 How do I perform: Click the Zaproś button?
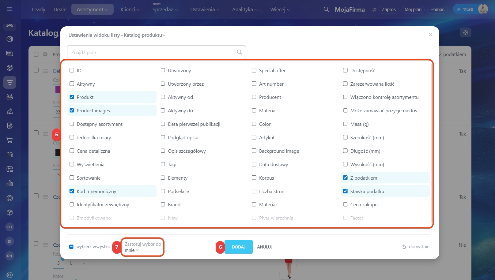pyautogui.click(x=389, y=9)
